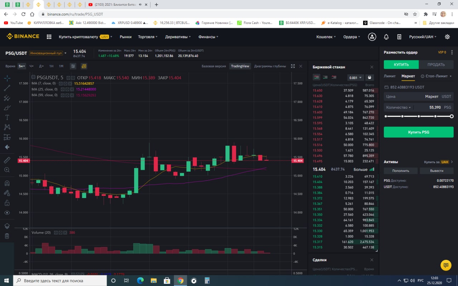Select the trend line drawing tool
The width and height of the screenshot is (458, 286).
click(7, 88)
